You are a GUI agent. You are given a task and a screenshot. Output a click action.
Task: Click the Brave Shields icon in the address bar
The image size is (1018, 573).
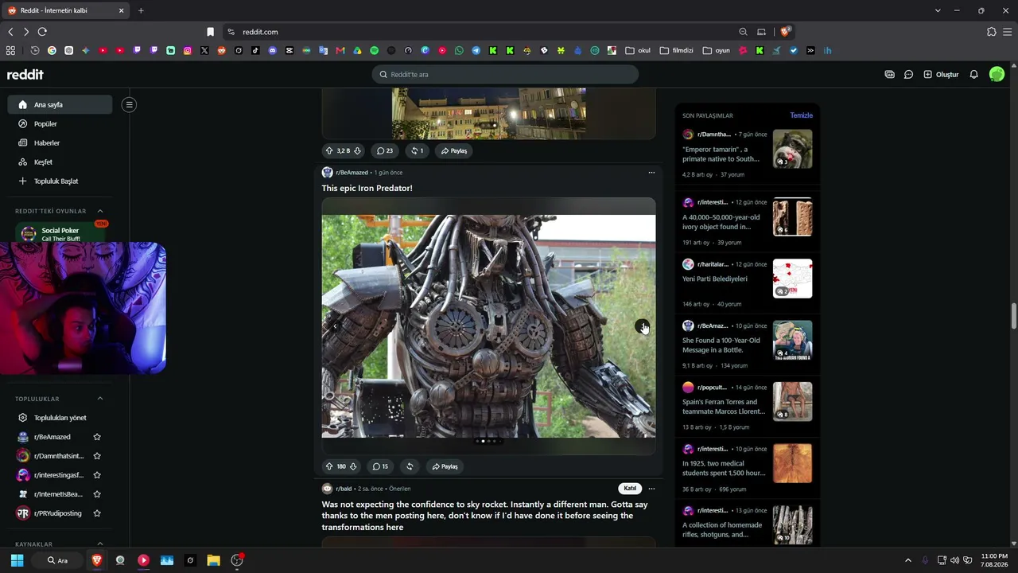785,32
